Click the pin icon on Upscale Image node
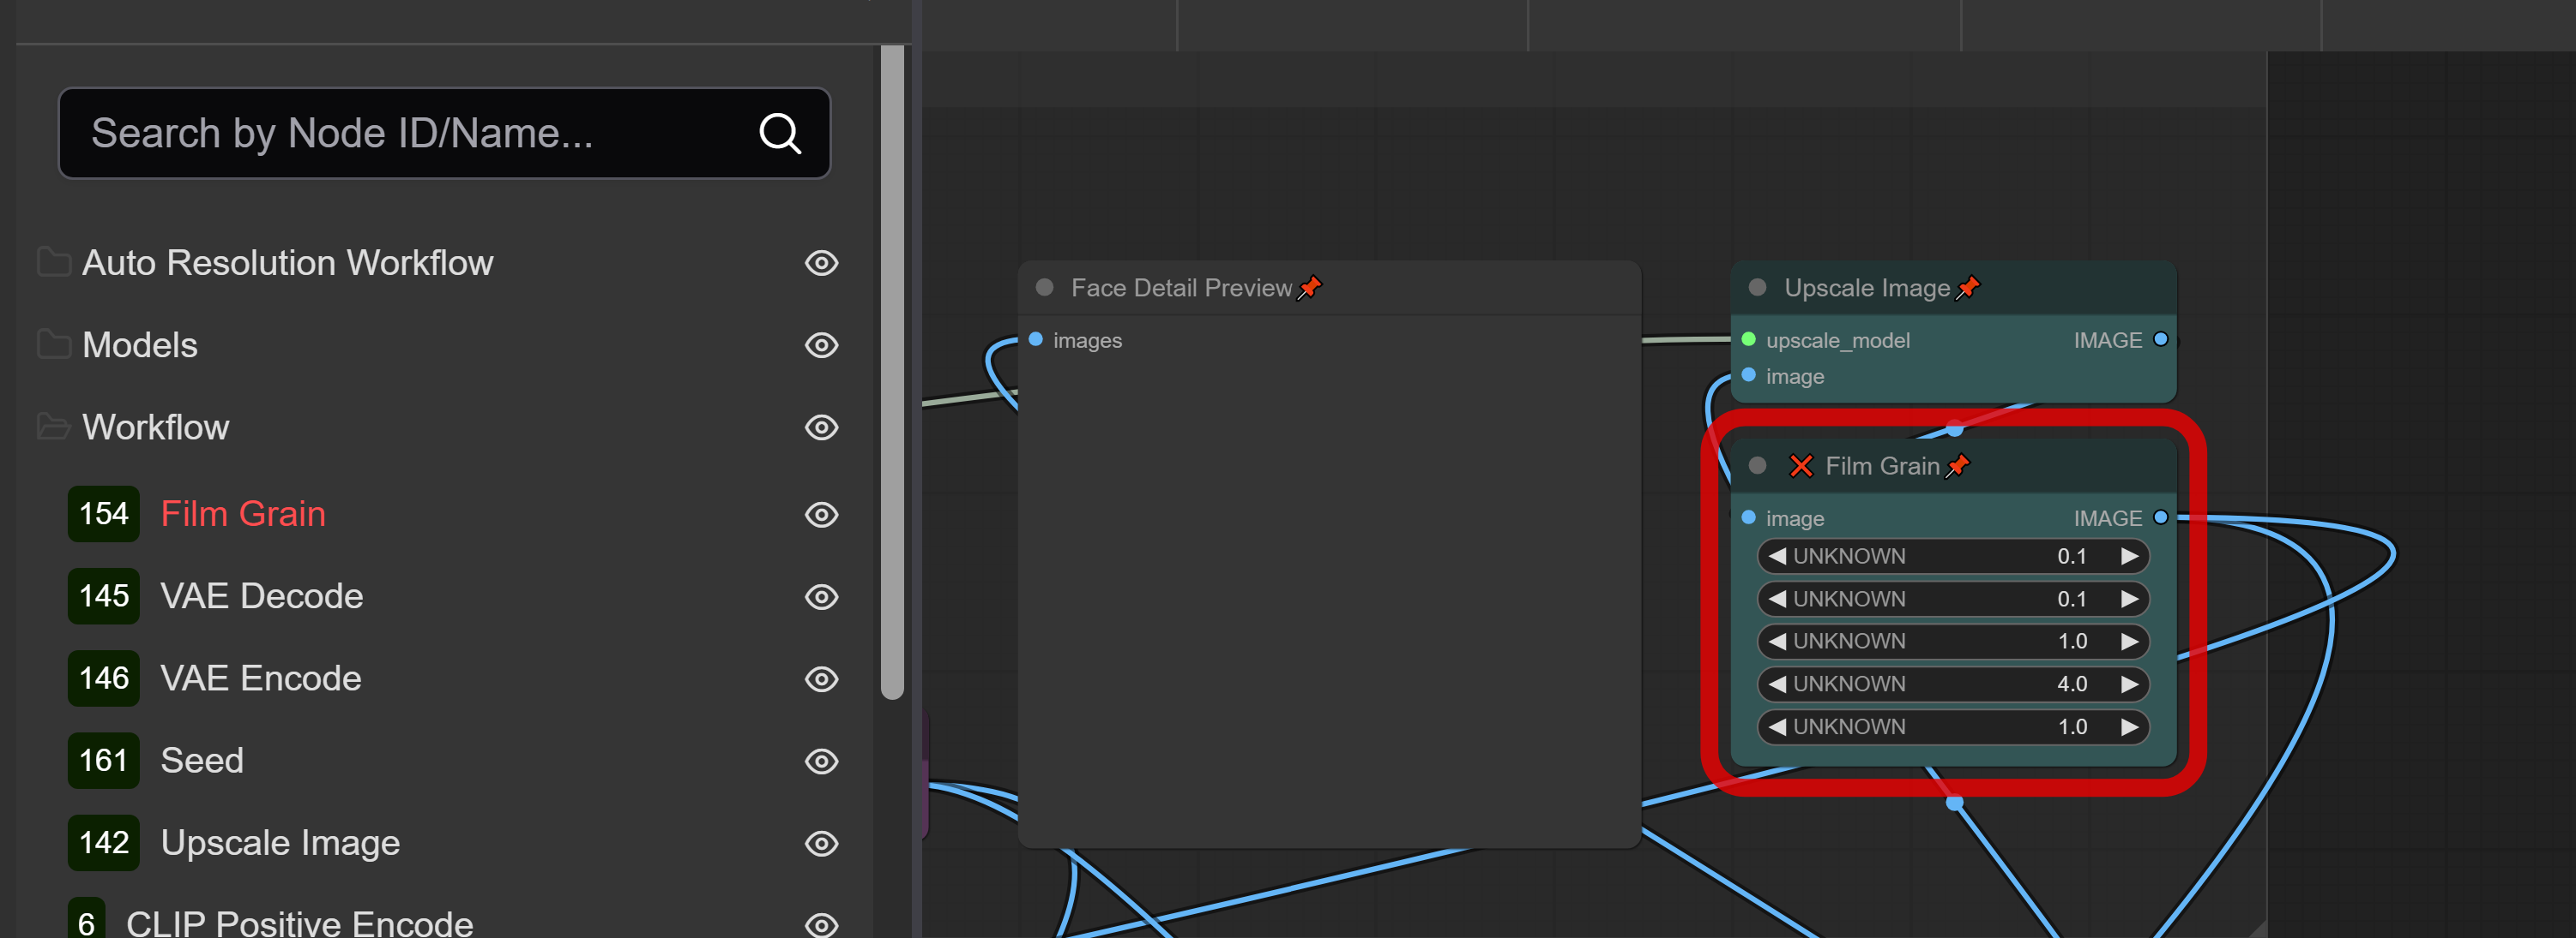The image size is (2576, 938). [1967, 288]
